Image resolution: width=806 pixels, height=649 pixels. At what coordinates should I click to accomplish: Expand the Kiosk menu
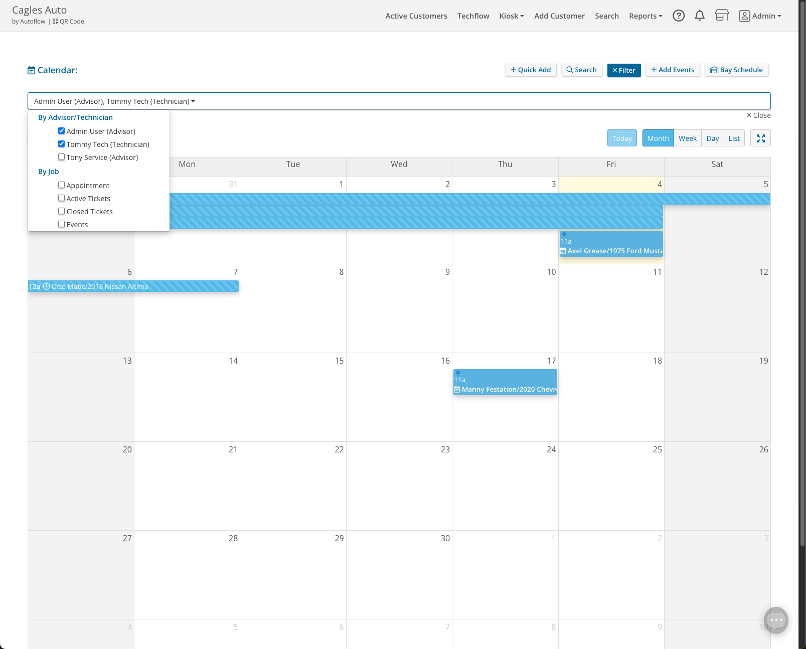pyautogui.click(x=512, y=16)
